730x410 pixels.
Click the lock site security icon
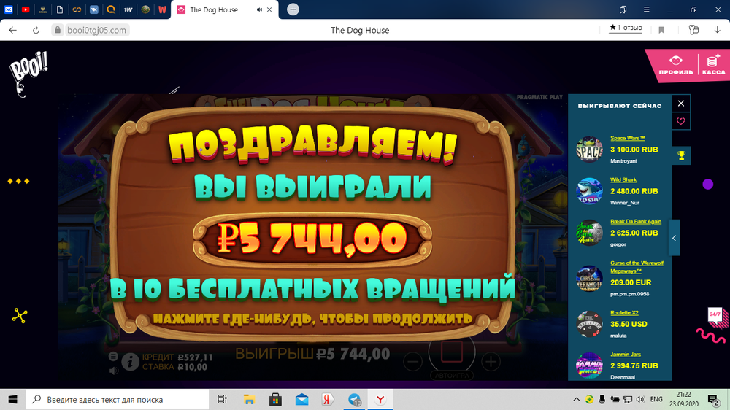coord(57,30)
